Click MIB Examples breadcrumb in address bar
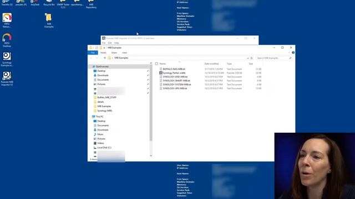The height and width of the screenshot is (199, 355). click(x=121, y=58)
